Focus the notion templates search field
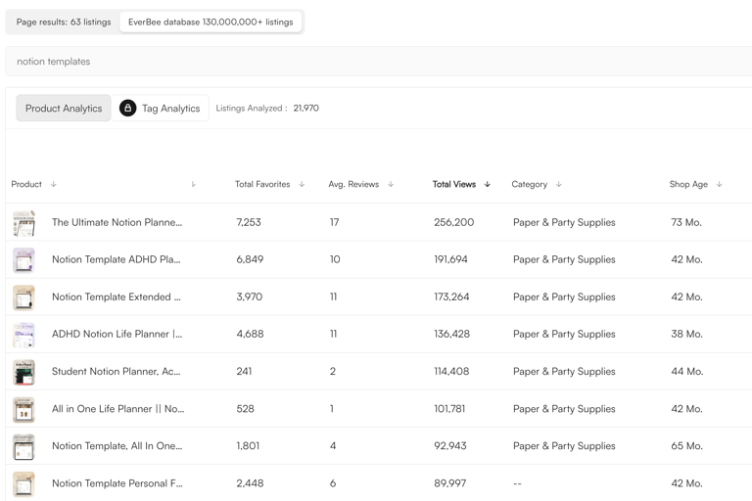 click(378, 62)
